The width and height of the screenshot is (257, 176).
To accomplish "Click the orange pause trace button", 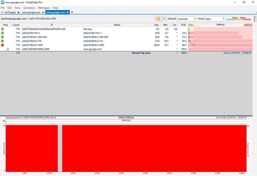I will pos(158,19).
